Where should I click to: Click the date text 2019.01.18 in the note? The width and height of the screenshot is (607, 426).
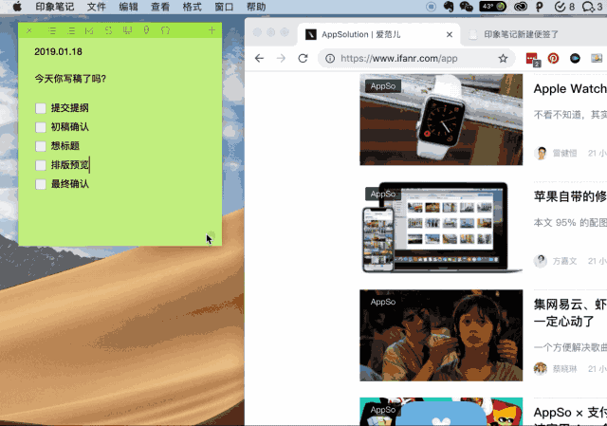[58, 52]
